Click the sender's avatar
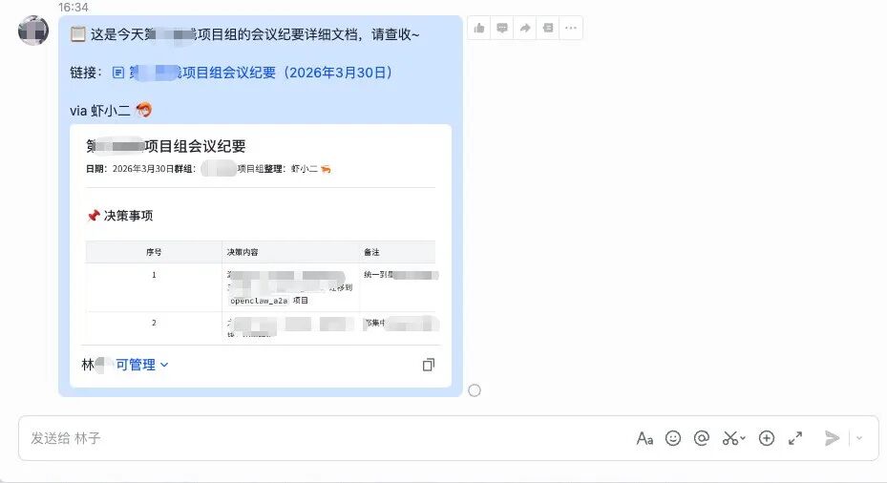The width and height of the screenshot is (887, 483). coord(33,31)
